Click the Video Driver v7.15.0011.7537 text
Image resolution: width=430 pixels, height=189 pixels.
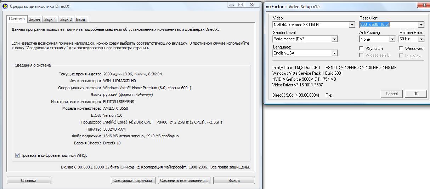coord(298,85)
